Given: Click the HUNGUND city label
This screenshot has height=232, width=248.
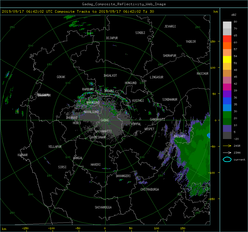Looking at the screenshot, I should tap(131, 83).
